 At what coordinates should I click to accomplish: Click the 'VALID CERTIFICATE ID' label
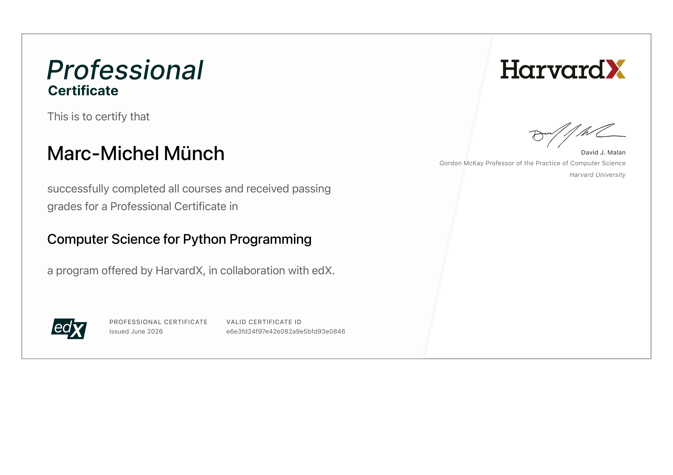tap(264, 322)
